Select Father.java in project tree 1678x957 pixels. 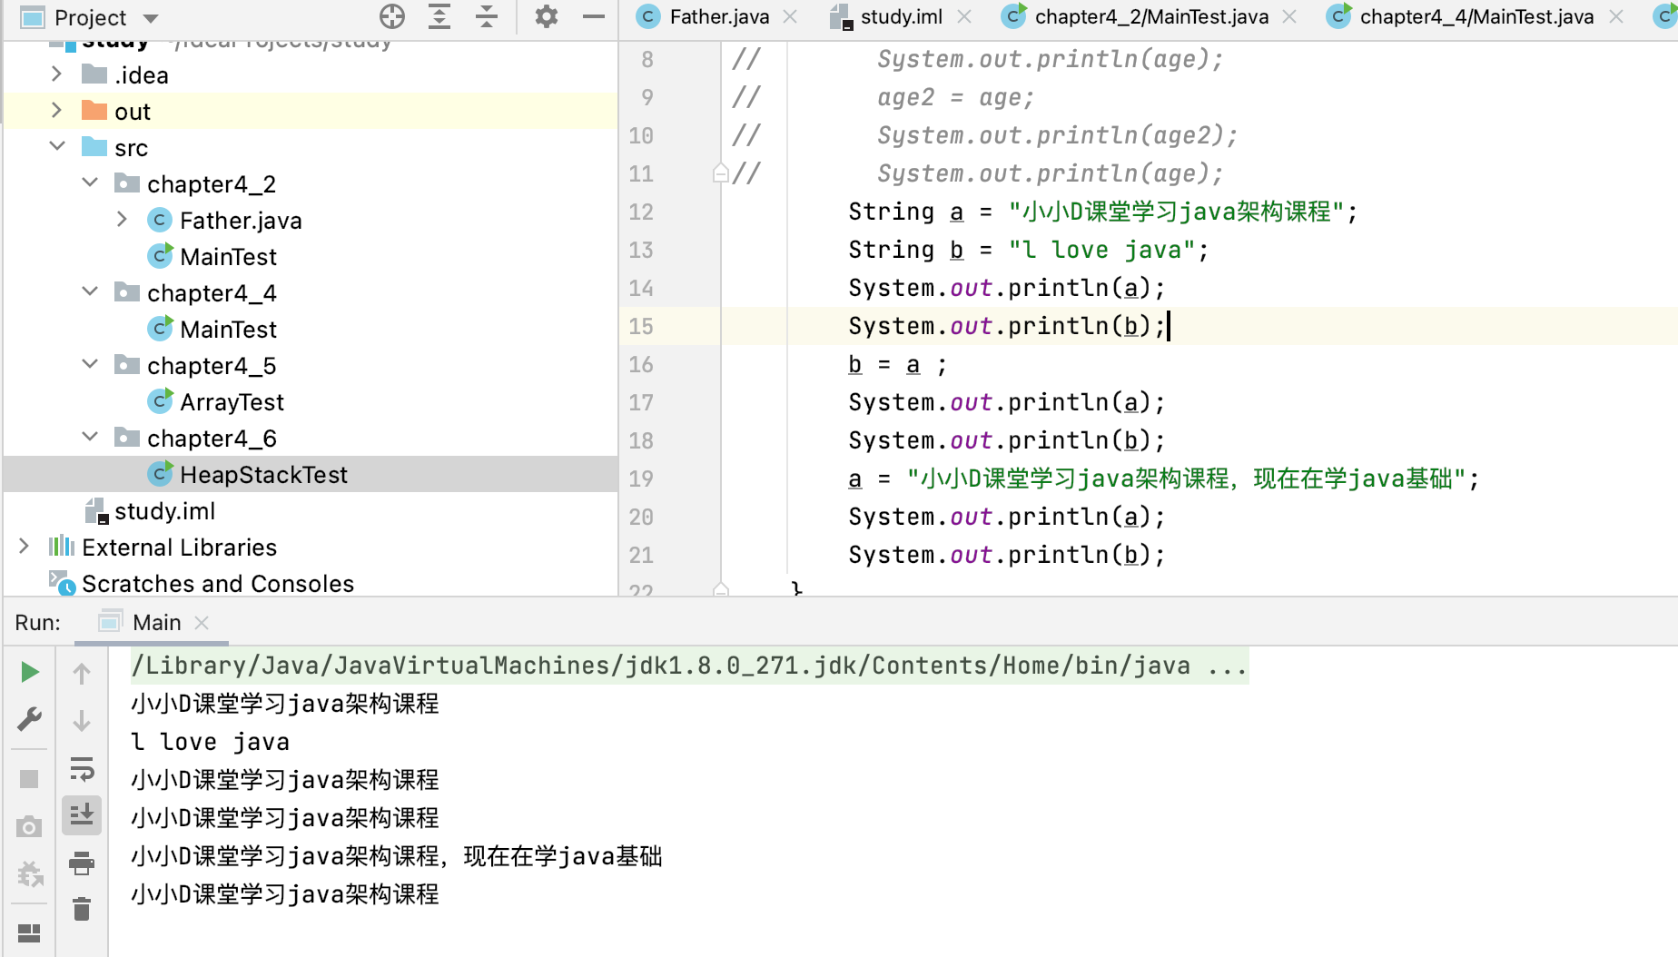click(241, 221)
